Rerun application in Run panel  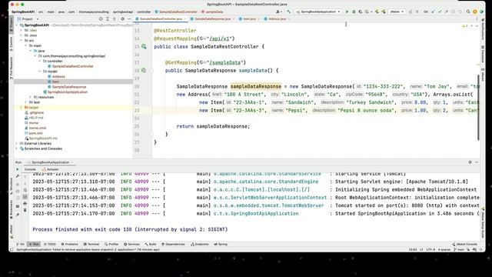pos(18,169)
